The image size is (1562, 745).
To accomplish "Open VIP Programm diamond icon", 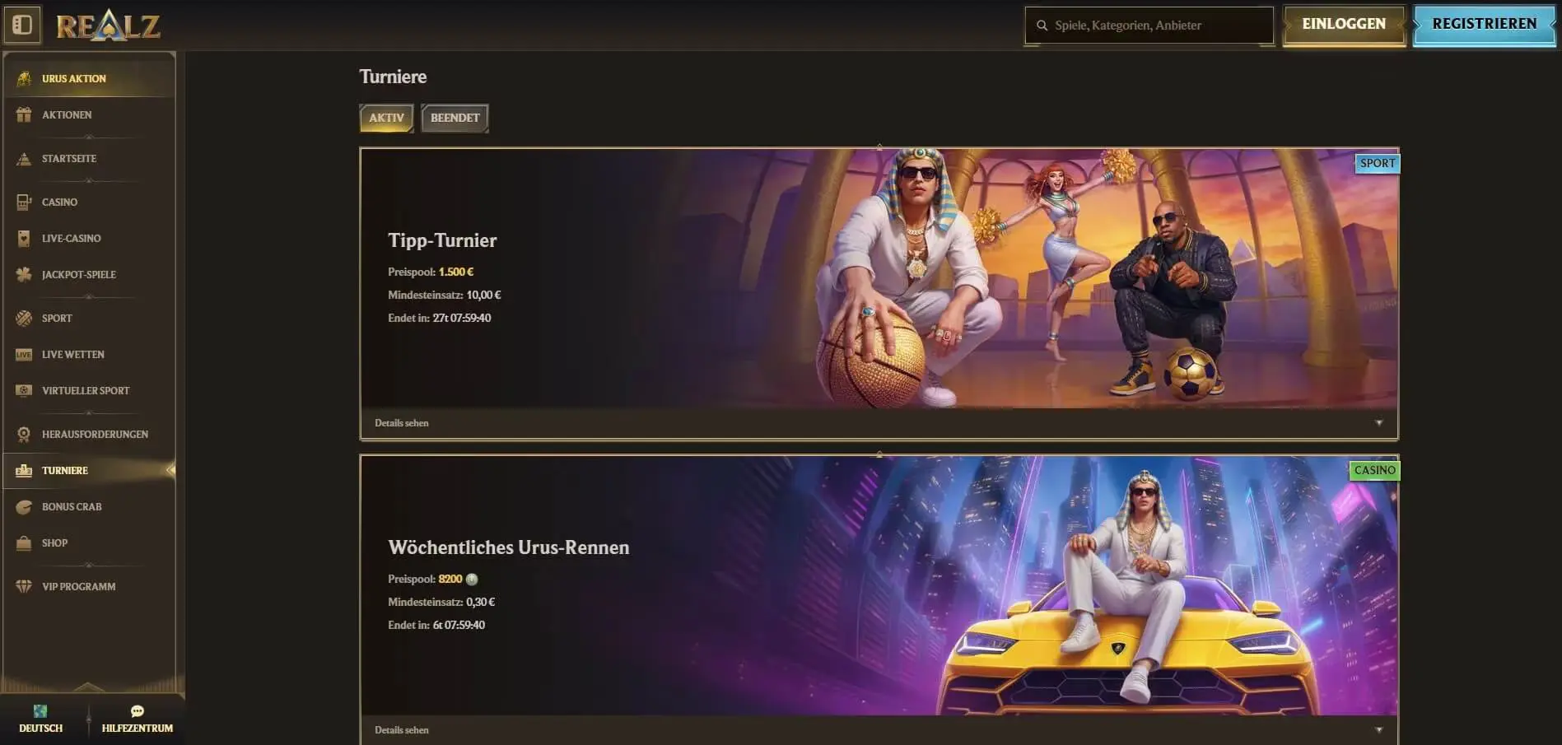I will (24, 586).
